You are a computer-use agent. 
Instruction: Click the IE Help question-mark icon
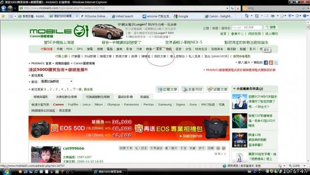tap(305, 16)
